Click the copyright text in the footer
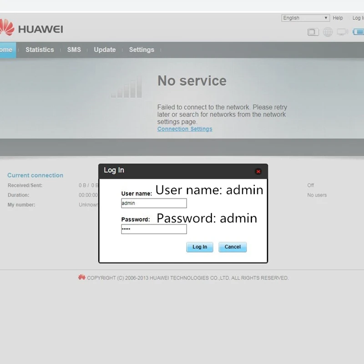Viewport: 364px width, 364px height. 188,278
